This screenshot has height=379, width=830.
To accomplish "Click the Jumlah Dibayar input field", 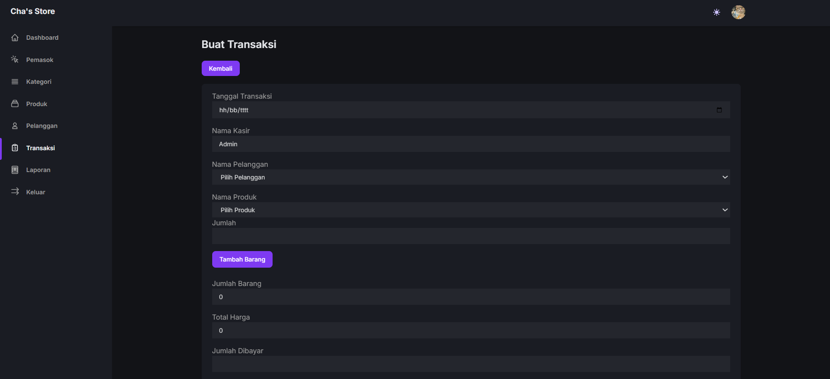I will (471, 364).
